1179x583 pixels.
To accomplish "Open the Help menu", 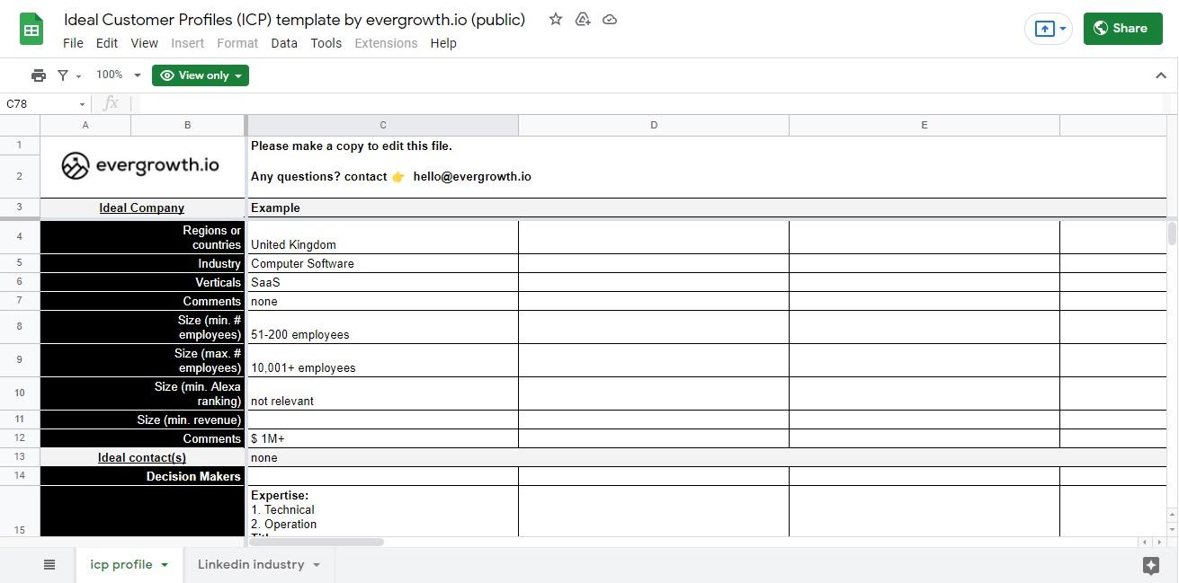I will pyautogui.click(x=443, y=43).
